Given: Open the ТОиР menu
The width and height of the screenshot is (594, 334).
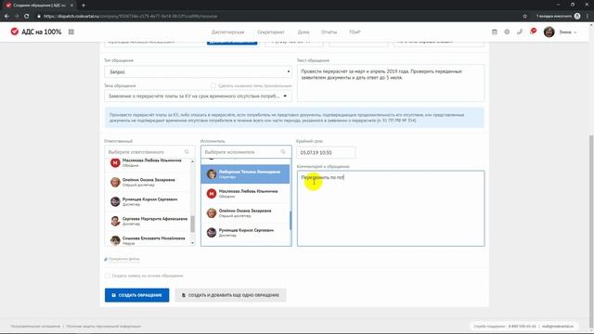Looking at the screenshot, I should tap(355, 32).
